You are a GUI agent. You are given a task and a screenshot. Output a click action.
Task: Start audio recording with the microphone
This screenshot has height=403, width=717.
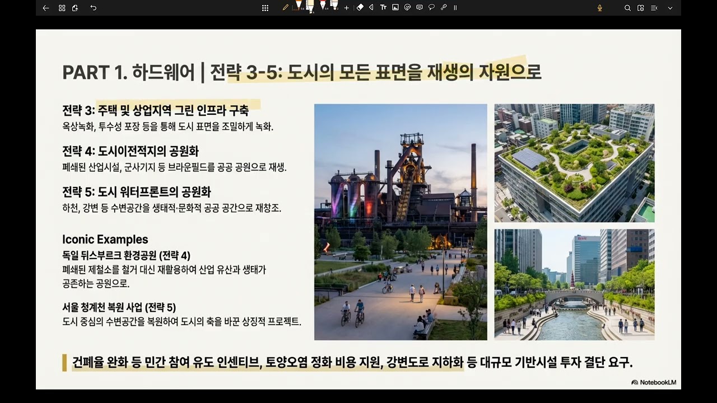(600, 8)
